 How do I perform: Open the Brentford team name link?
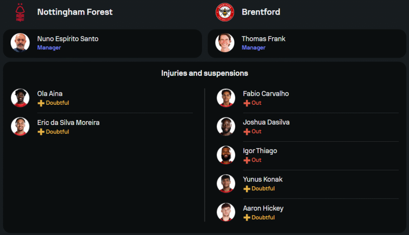[x=261, y=12]
